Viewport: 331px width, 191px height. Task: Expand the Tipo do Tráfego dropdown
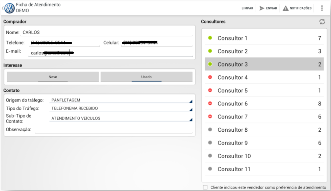click(x=121, y=108)
